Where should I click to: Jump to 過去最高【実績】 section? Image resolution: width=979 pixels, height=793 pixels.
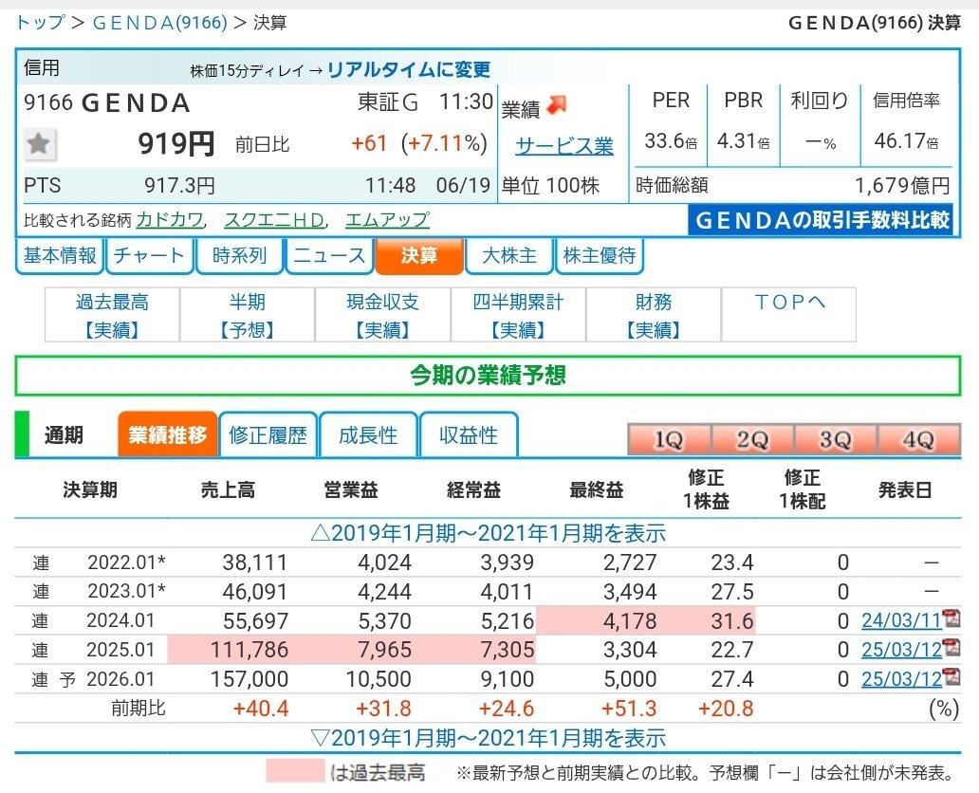112,315
